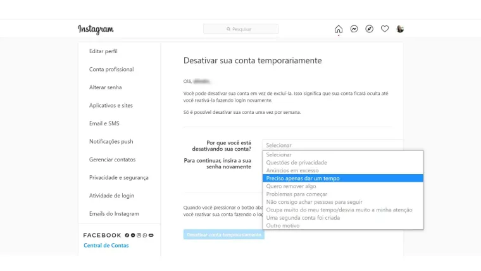Click the Para continuar, insira a sua senha label
This screenshot has height=271, width=481.
[218, 163]
